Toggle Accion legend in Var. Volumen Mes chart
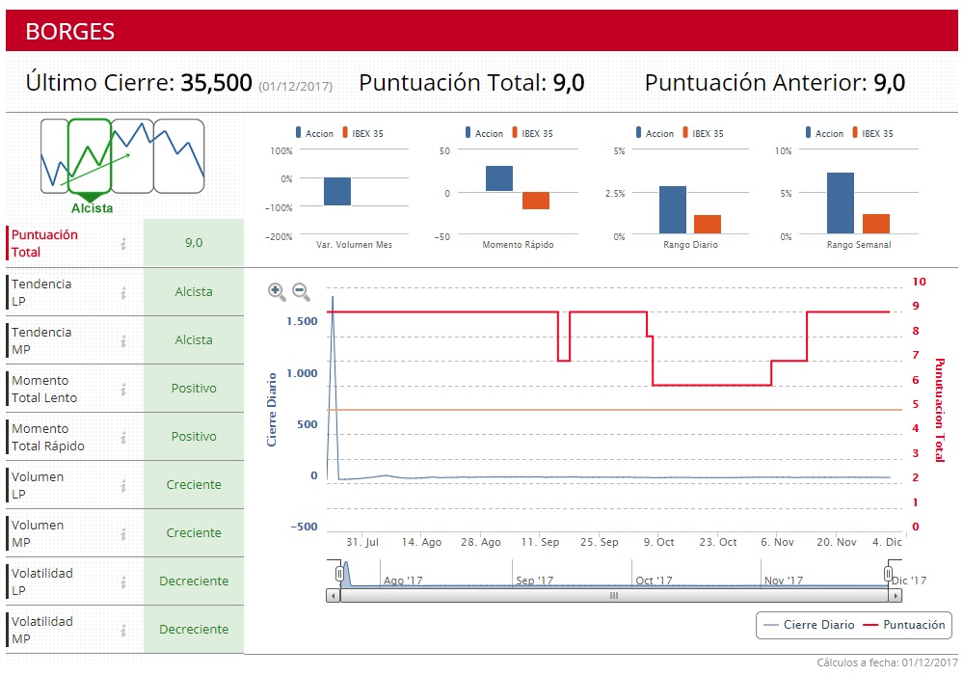Screen dimensions: 963x676 (312, 133)
